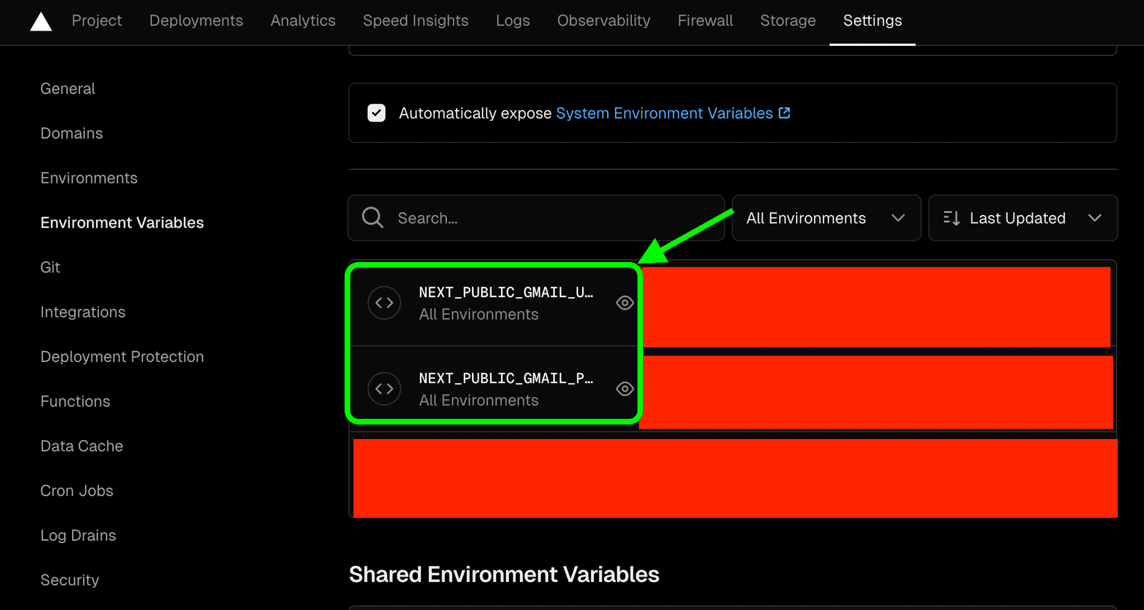Uncheck Automatically expose System Environment Variables

[377, 113]
